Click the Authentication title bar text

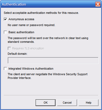tap(14, 5)
